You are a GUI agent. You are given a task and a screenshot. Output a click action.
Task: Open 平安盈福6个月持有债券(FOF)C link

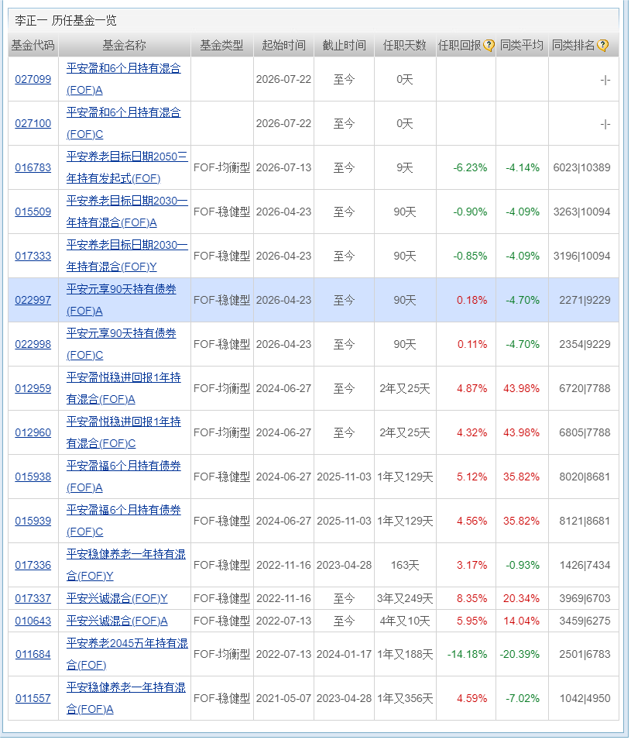click(124, 521)
